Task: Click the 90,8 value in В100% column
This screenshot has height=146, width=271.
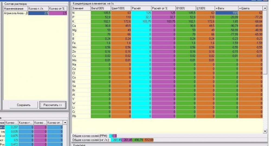Action: pyautogui.click(x=186, y=26)
